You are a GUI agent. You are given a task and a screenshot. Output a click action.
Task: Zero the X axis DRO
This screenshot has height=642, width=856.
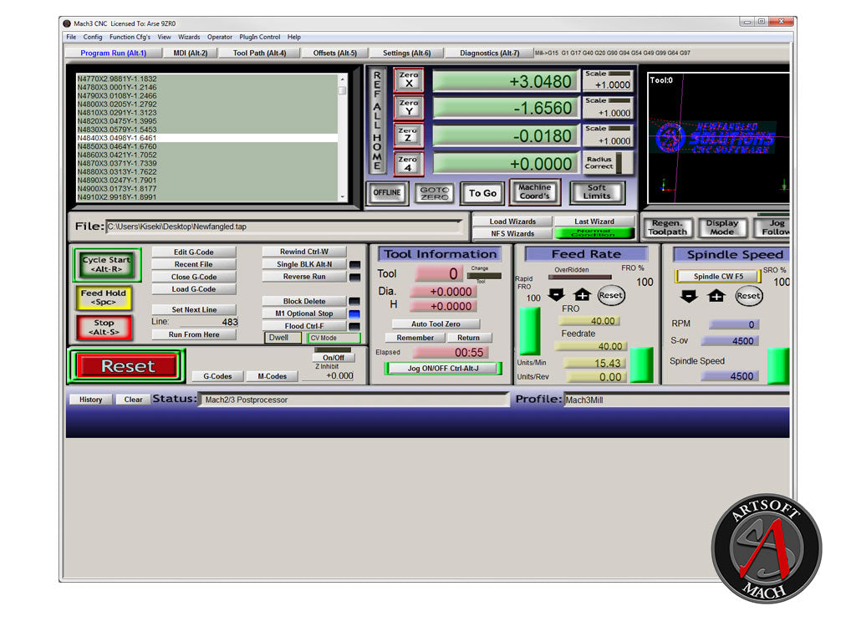408,81
